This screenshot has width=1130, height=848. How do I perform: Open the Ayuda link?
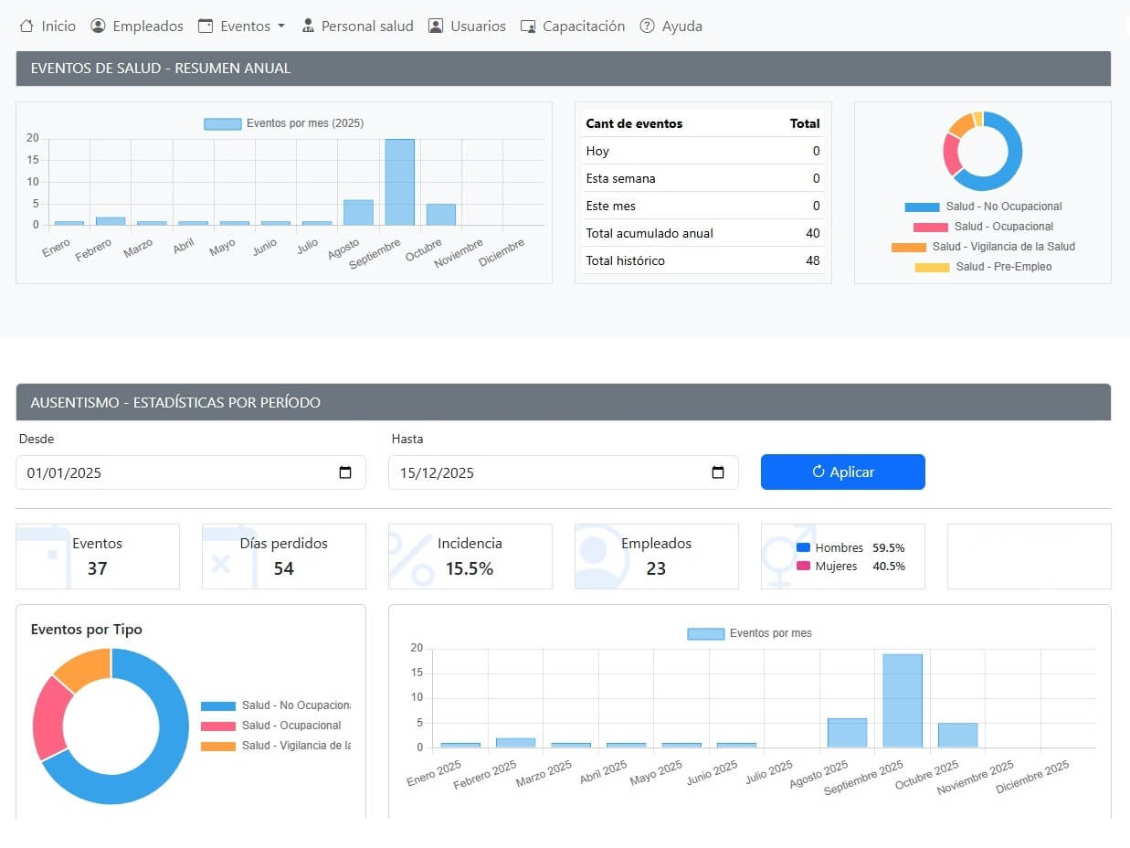pos(681,26)
